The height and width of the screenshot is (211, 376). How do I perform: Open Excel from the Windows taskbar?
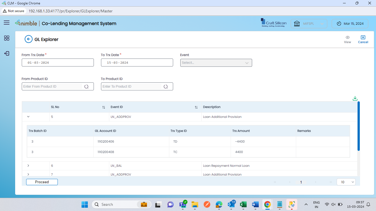pyautogui.click(x=243, y=204)
